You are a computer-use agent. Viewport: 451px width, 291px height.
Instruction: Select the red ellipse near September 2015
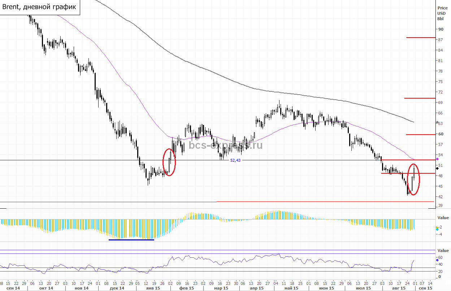coord(414,179)
